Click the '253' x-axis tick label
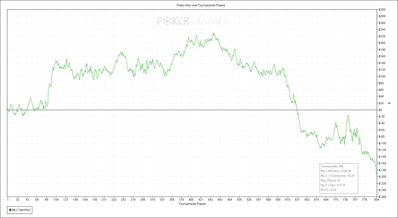Viewport: 398px width, 218px height. click(123, 200)
